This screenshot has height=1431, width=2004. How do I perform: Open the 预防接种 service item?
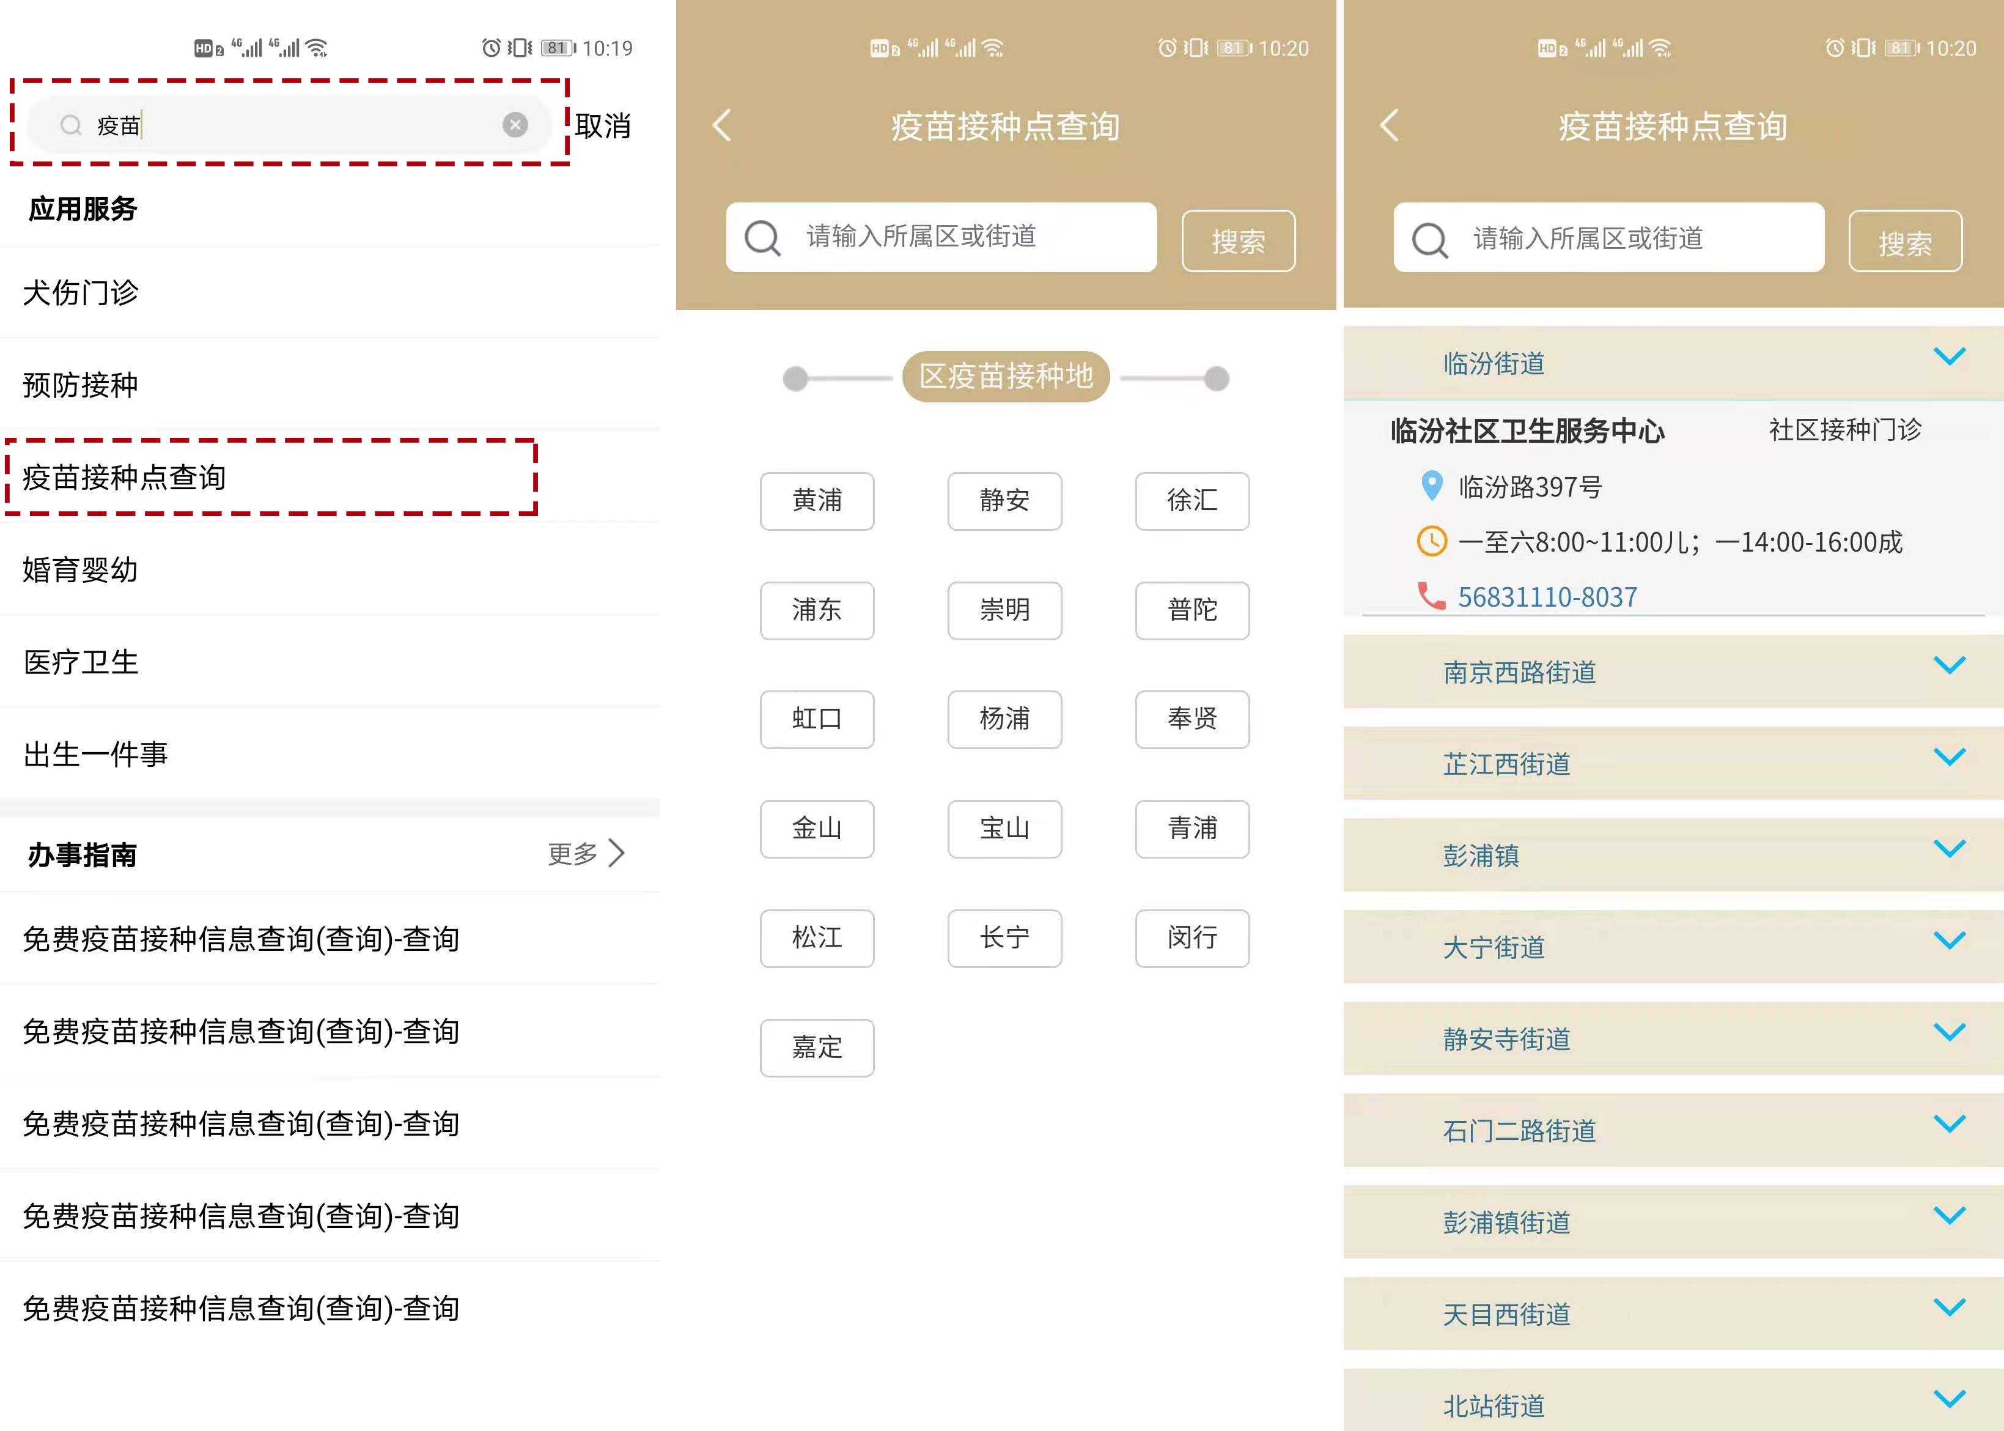[81, 384]
